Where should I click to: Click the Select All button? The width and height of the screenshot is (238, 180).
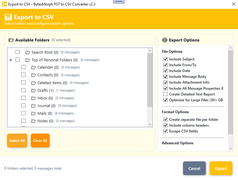(17, 141)
